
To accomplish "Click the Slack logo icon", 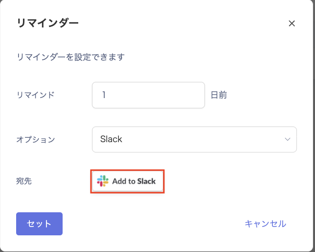I will 103,181.
